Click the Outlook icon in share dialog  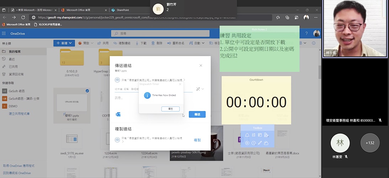click(x=118, y=114)
